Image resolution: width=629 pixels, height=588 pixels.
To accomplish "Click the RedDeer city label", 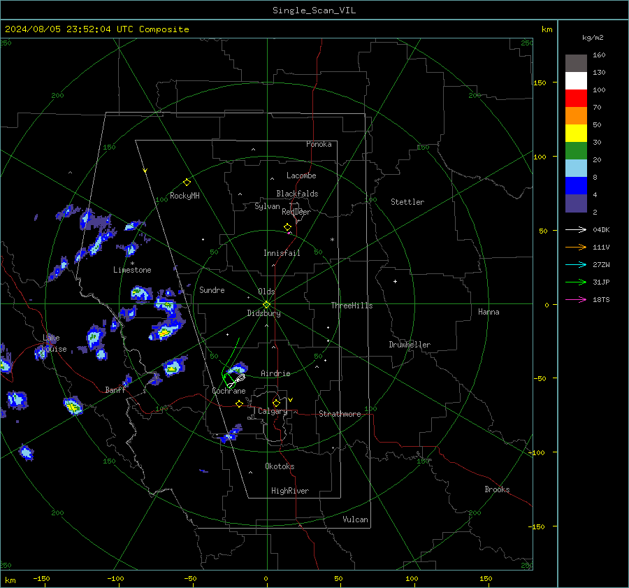I will [x=296, y=212].
